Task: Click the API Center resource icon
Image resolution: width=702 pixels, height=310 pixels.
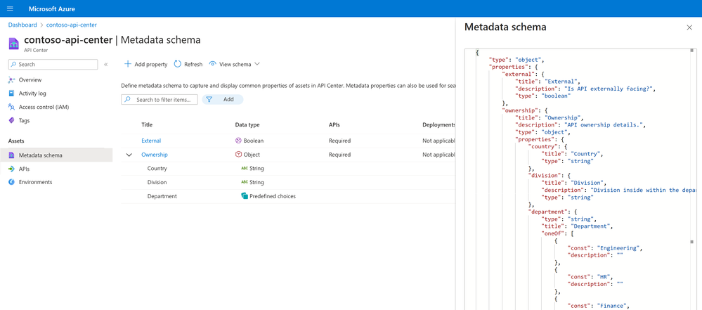Action: (14, 44)
